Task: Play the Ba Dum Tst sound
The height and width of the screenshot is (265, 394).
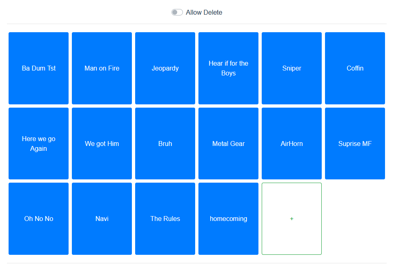Action: tap(38, 68)
